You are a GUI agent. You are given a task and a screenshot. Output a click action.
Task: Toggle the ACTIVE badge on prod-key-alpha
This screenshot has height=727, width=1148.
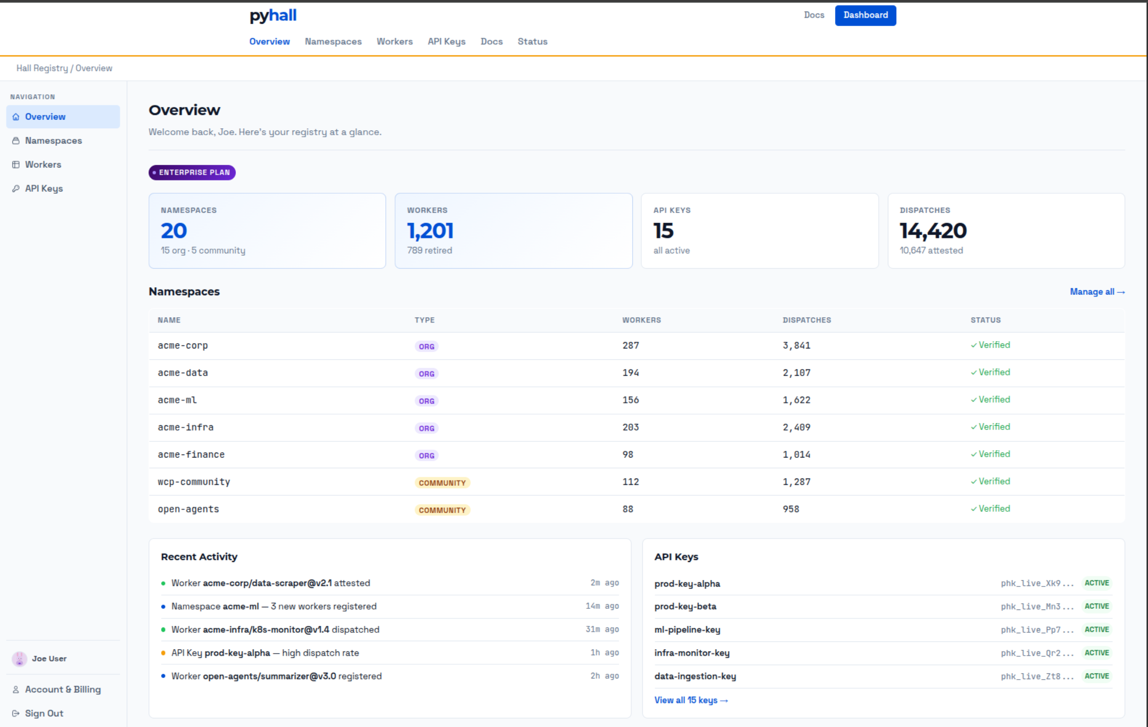1097,583
